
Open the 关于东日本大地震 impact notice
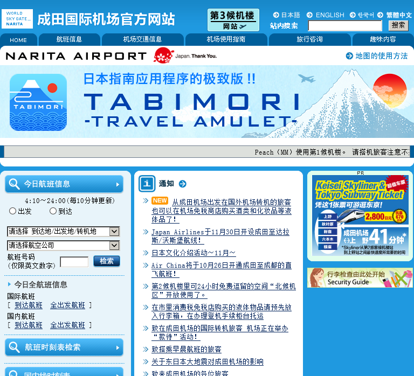pos(208,361)
